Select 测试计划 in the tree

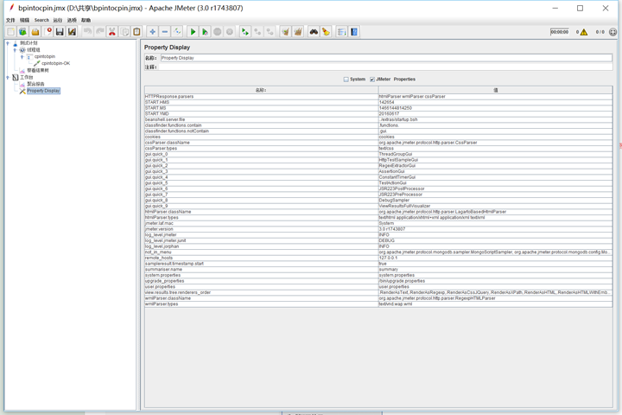tap(29, 43)
